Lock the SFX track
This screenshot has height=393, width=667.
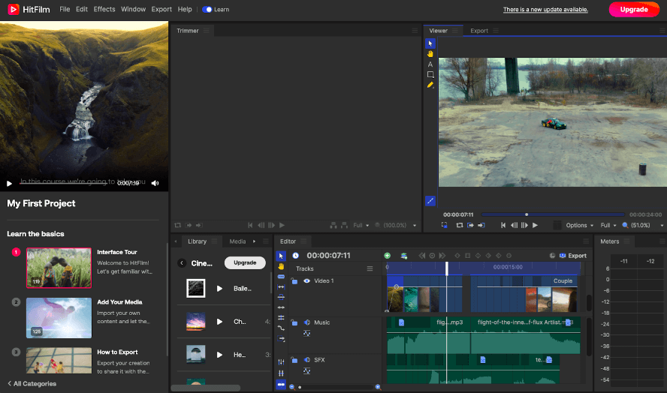294,360
